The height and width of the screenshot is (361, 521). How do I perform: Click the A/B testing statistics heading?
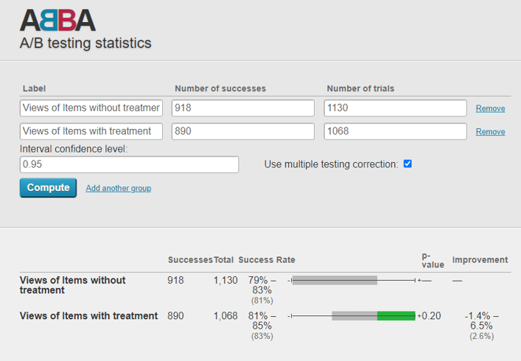85,43
